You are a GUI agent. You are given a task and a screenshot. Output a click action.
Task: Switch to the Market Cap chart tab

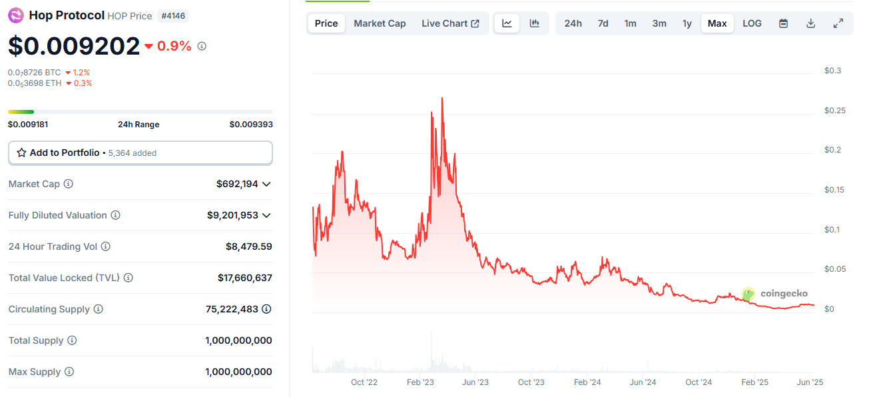[380, 23]
